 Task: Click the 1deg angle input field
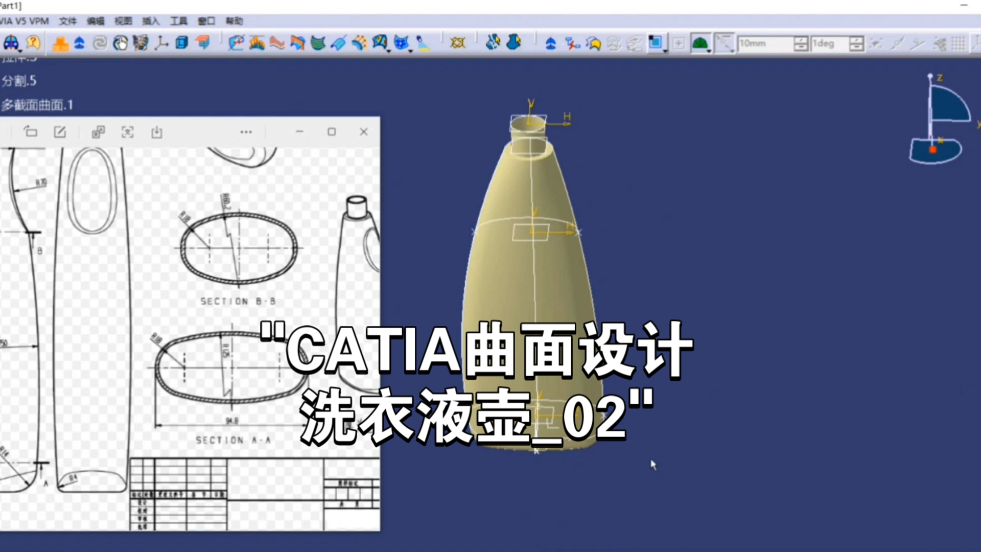[830, 43]
